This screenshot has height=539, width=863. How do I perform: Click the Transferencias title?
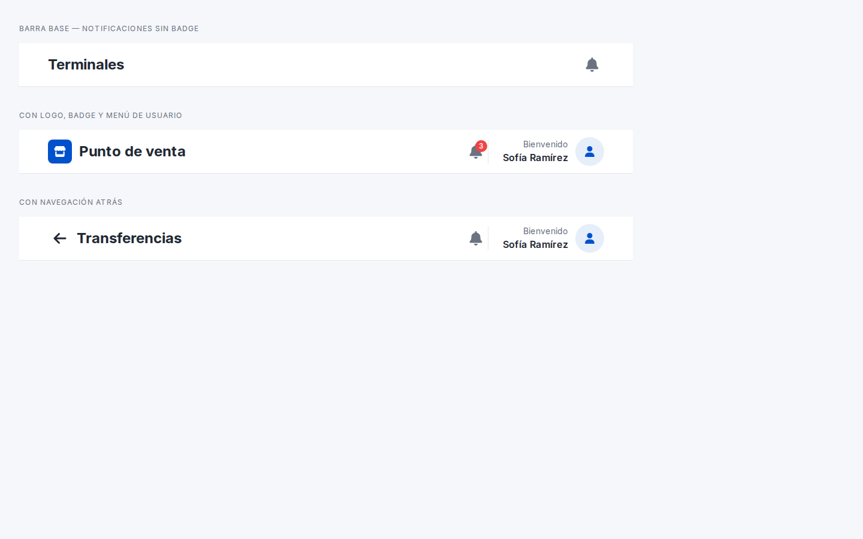click(x=129, y=238)
